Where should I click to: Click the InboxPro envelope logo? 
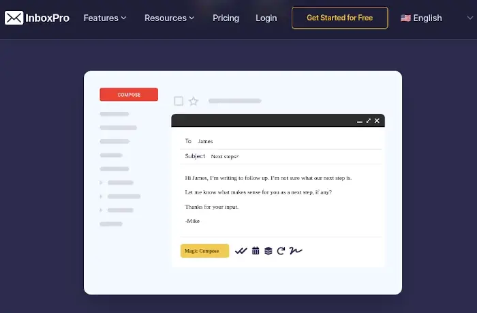14,18
